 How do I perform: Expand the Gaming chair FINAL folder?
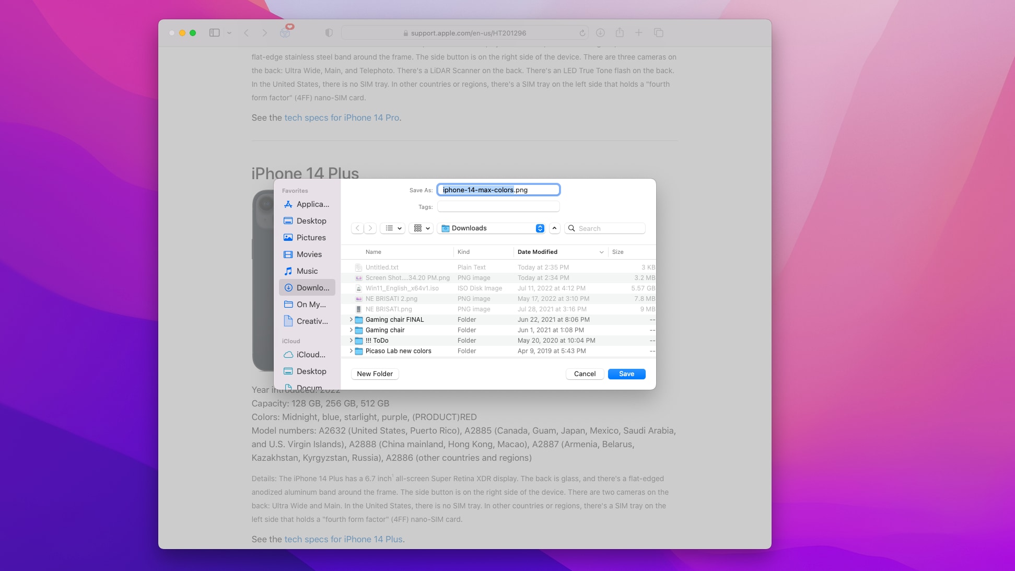coord(351,320)
